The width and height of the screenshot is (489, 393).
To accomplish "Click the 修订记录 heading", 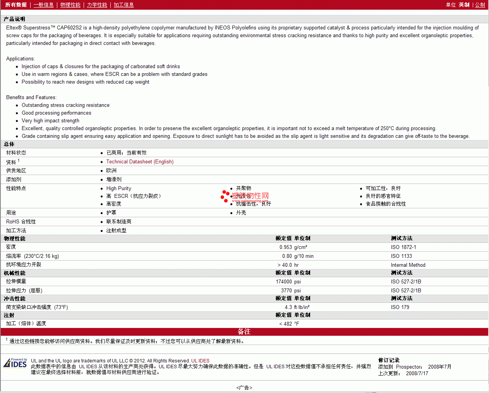I will coord(389,360).
